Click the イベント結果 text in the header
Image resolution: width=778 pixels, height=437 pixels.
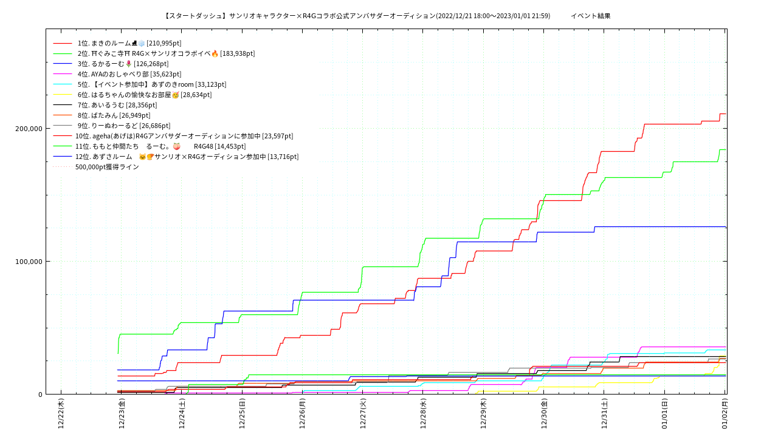click(x=590, y=16)
